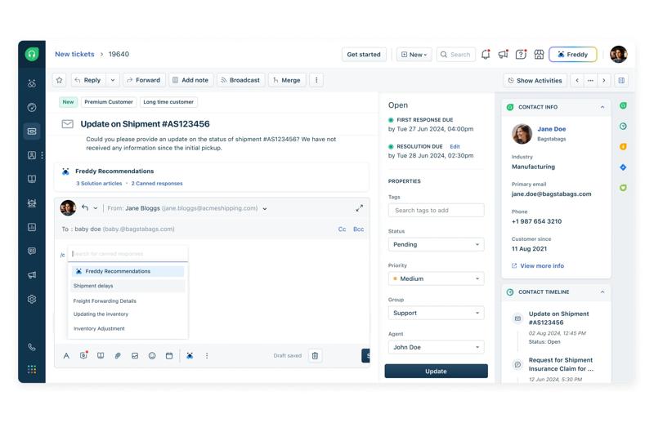Open notifications bell icon
Viewport: 654px width, 423px height.
tap(486, 55)
